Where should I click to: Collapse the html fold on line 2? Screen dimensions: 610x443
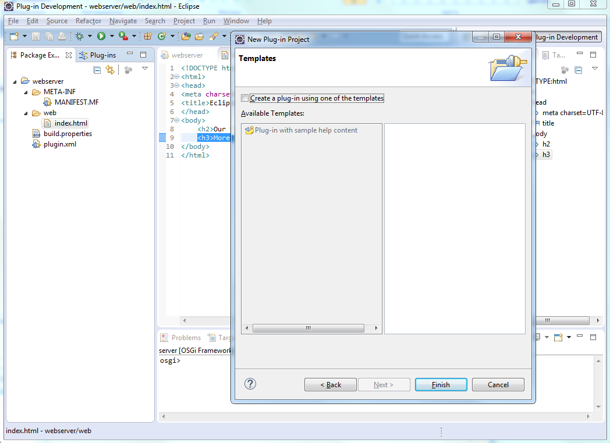point(176,77)
